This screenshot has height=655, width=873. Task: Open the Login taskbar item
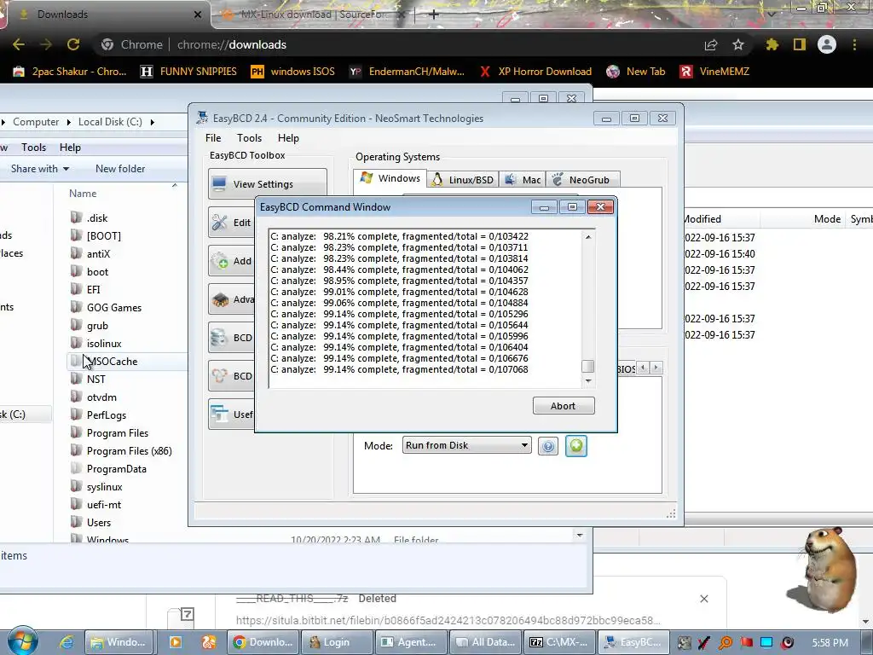337,642
